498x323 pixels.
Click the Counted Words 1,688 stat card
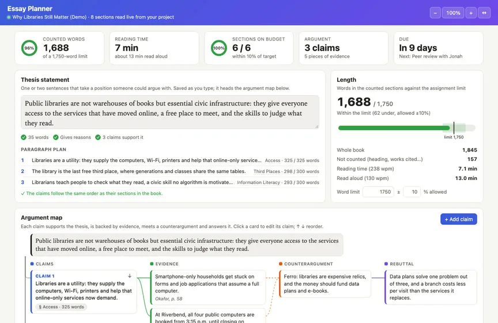click(59, 48)
